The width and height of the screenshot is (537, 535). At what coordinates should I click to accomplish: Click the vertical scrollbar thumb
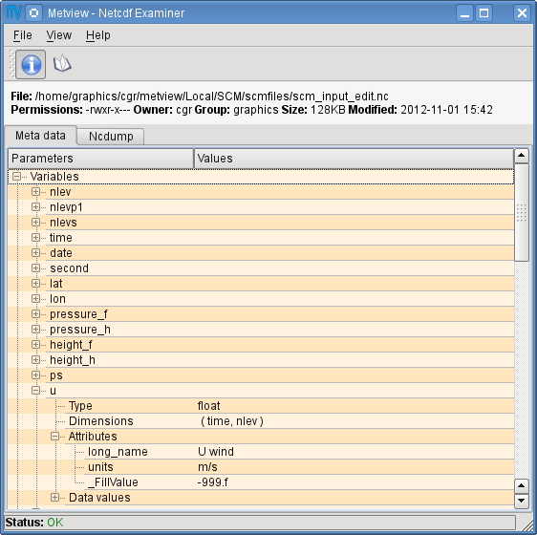click(522, 212)
